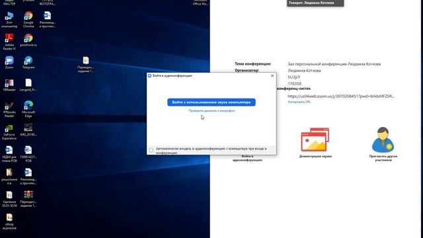
Task: Open Adobe Reader XI desktop shortcut
Action: point(9,42)
